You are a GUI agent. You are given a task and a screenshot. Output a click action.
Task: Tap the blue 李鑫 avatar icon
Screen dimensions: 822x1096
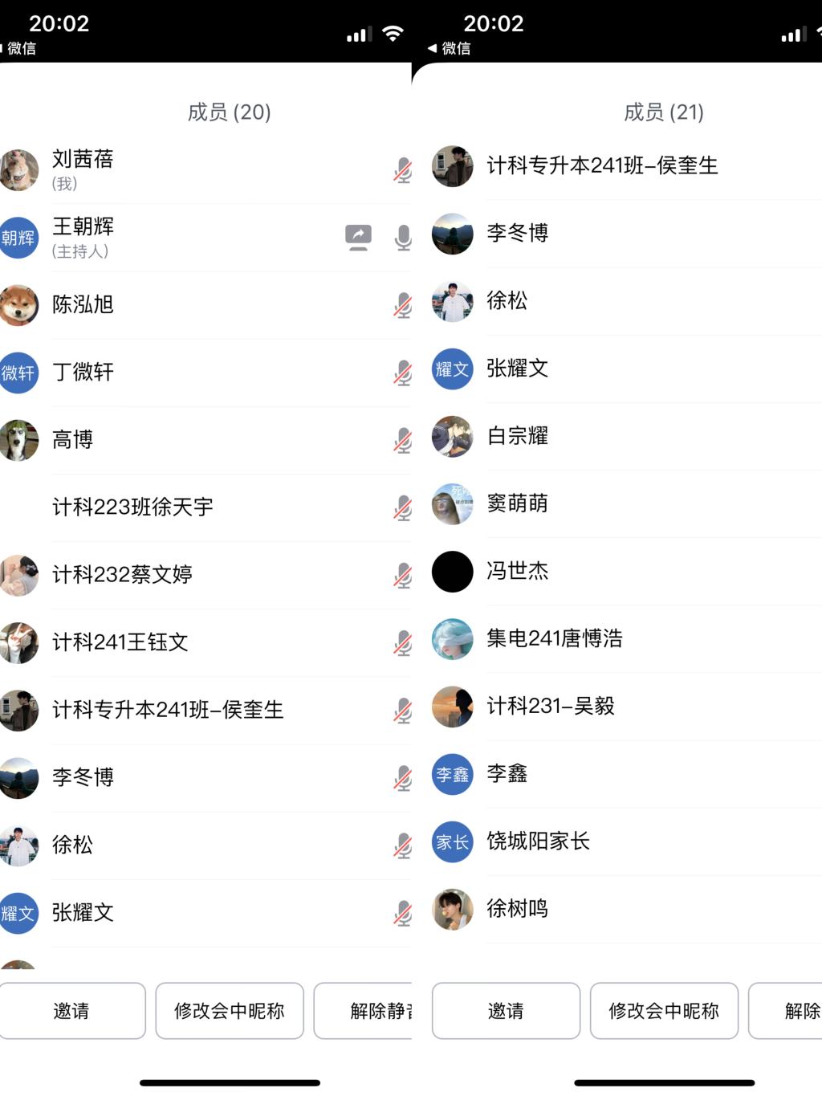(453, 774)
